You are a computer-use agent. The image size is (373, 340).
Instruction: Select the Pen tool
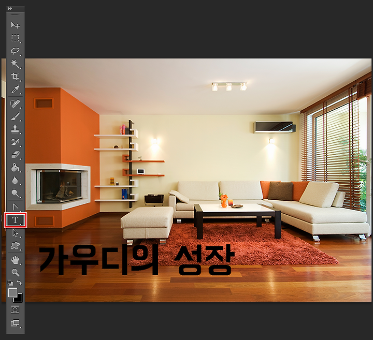pos(15,207)
